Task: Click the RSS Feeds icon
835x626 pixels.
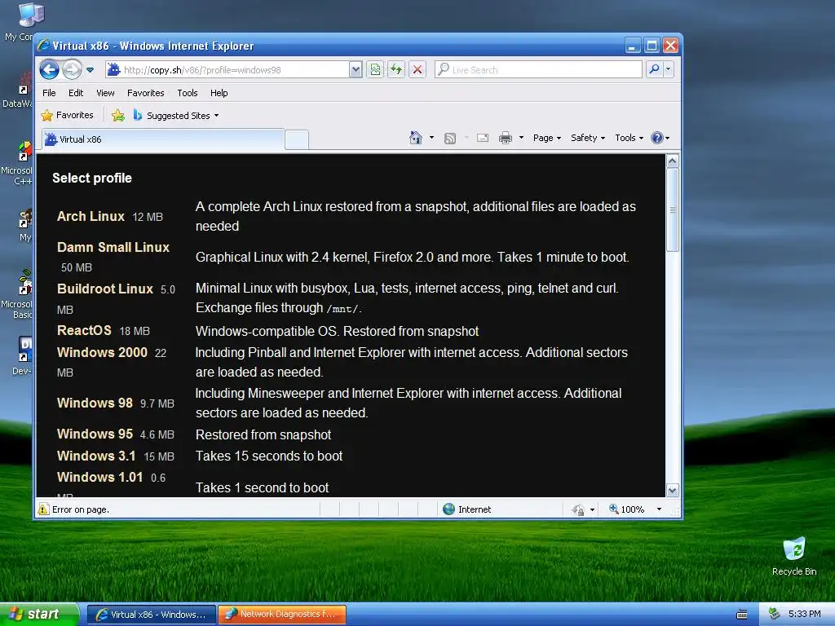Action: [x=450, y=139]
